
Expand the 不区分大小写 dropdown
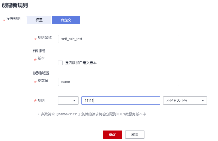coord(185,101)
